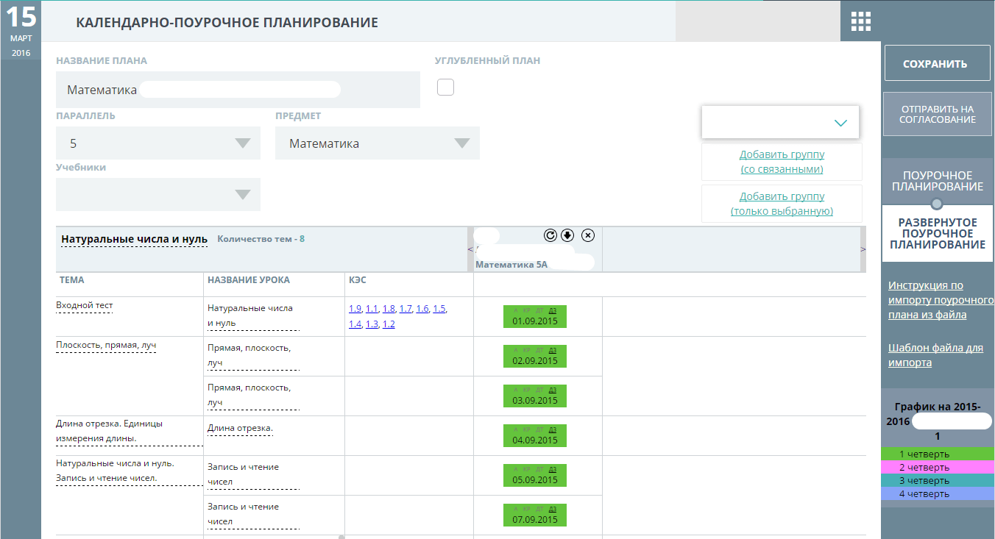The height and width of the screenshot is (539, 995).
Task: Click the left scroll arrow beside the group header
Action: point(470,250)
